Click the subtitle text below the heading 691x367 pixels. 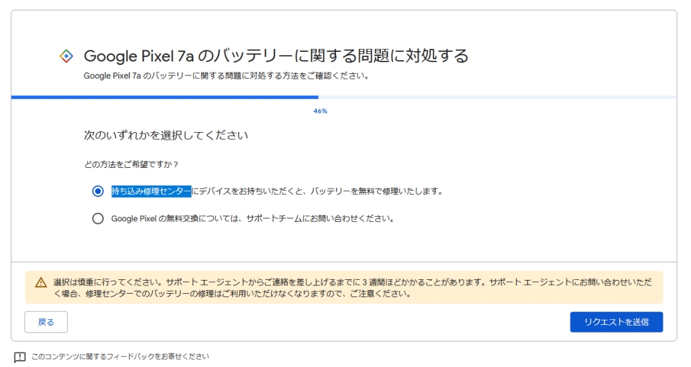click(x=226, y=76)
